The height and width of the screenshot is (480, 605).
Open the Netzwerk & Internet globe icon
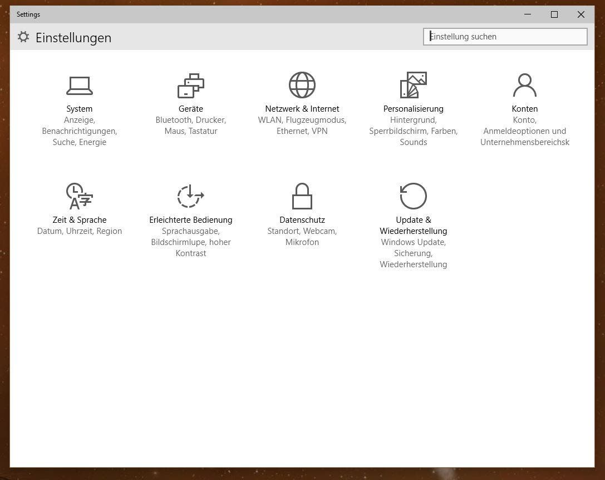(x=302, y=85)
